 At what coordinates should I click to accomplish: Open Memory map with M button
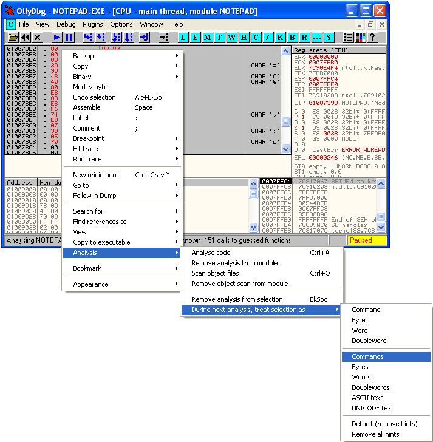point(207,37)
